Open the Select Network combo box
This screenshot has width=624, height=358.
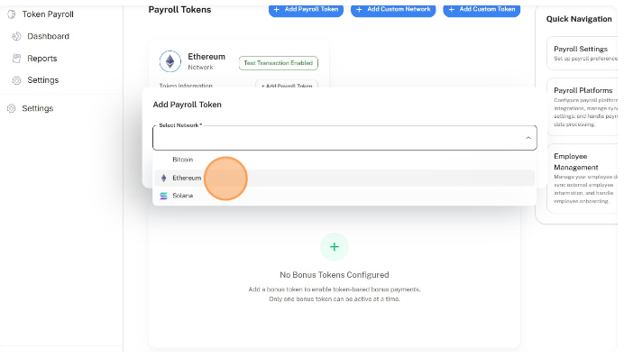point(344,138)
